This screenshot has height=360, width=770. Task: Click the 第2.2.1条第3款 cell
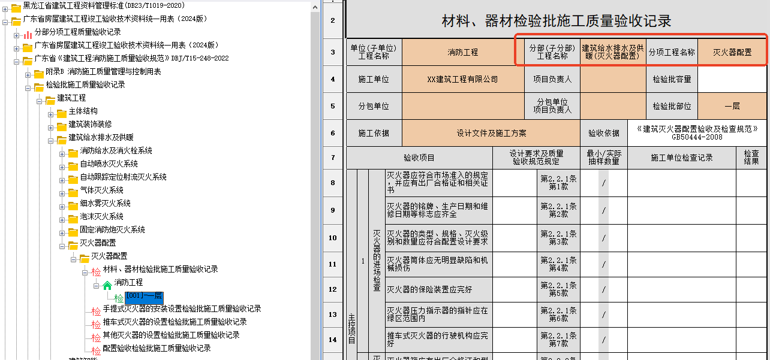[x=558, y=238]
